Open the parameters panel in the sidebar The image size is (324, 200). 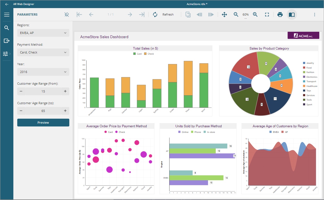(x=6, y=54)
